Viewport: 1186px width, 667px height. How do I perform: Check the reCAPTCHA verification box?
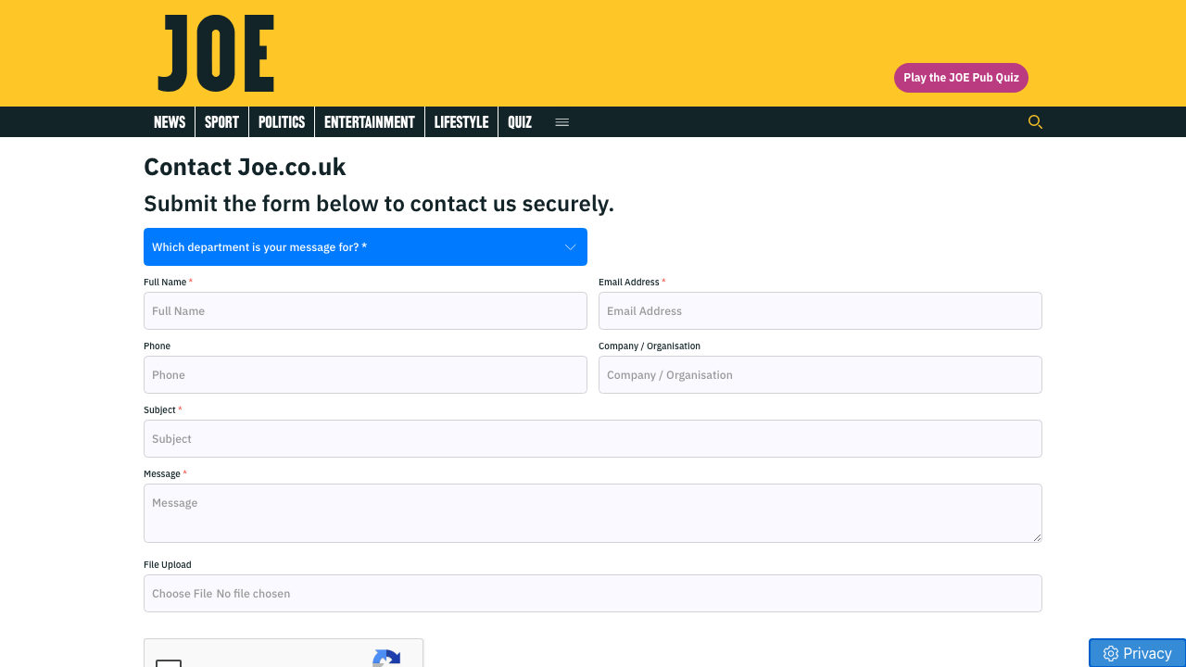point(168,664)
